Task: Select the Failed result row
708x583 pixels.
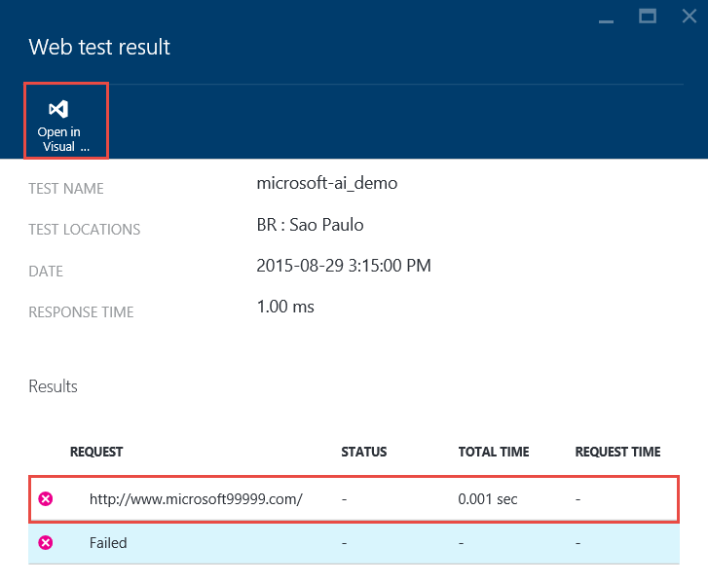Action: (x=354, y=543)
